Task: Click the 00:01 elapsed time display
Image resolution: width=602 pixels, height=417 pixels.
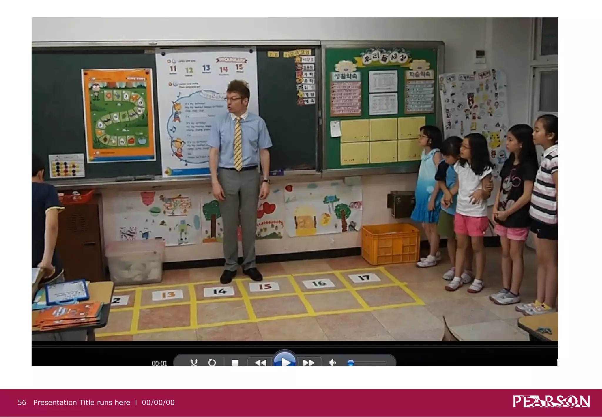Action: click(159, 363)
